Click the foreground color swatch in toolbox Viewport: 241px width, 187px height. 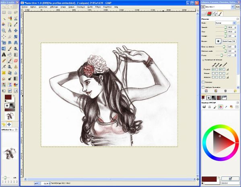(8, 97)
